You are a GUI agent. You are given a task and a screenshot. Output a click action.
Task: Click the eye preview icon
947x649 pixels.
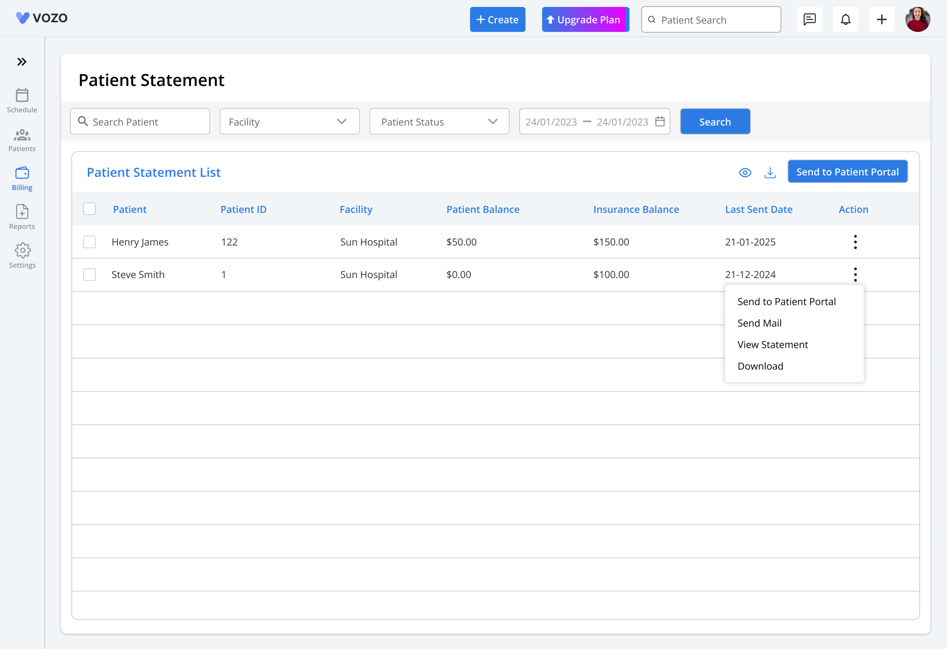click(745, 173)
